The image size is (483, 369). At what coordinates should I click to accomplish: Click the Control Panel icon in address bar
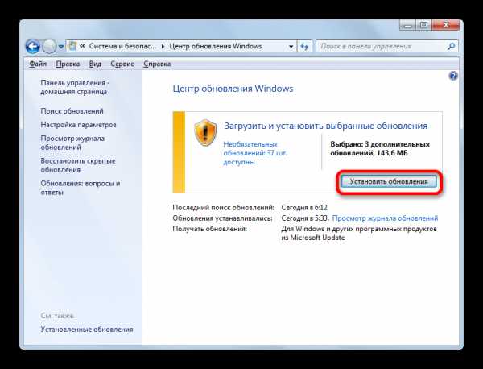point(72,46)
